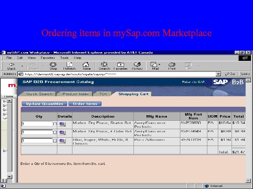Screen dimensions: 253x189
Task: Open the Tools menu
Action: tap(64, 58)
